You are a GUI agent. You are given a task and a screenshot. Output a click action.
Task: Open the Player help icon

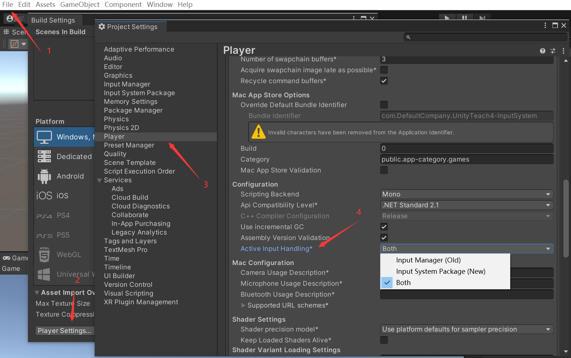coord(542,51)
